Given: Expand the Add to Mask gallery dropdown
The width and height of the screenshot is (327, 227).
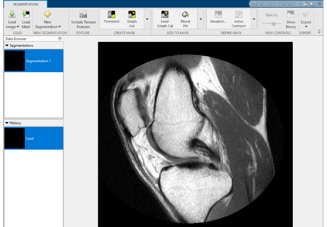Looking at the screenshot, I should coord(200,19).
